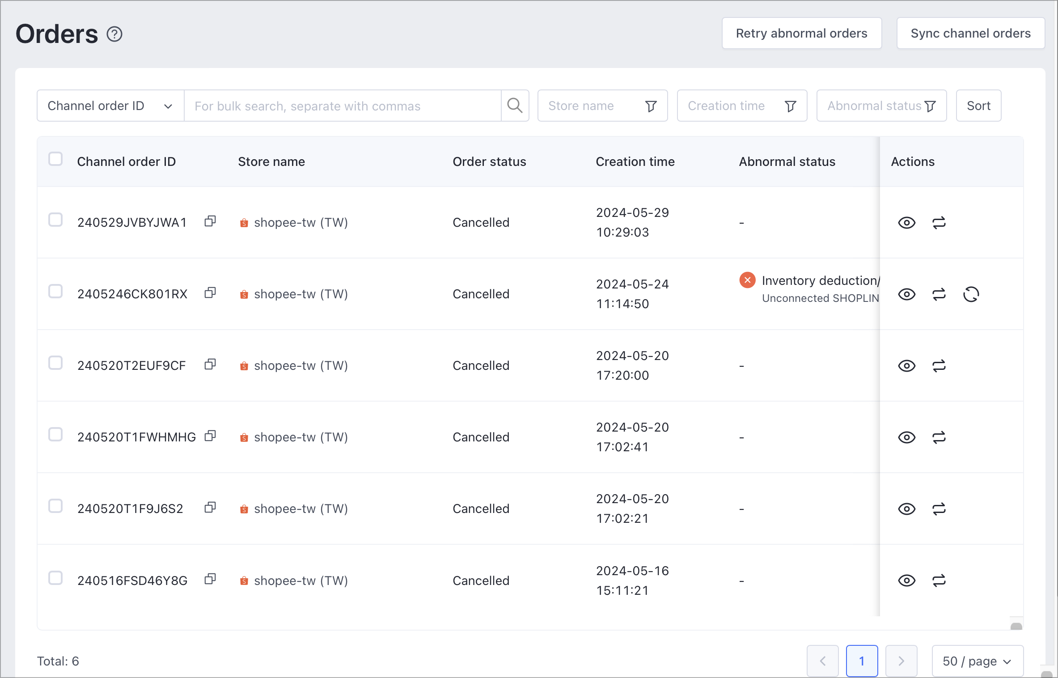Open the 50 / page size dropdown

[x=978, y=661]
